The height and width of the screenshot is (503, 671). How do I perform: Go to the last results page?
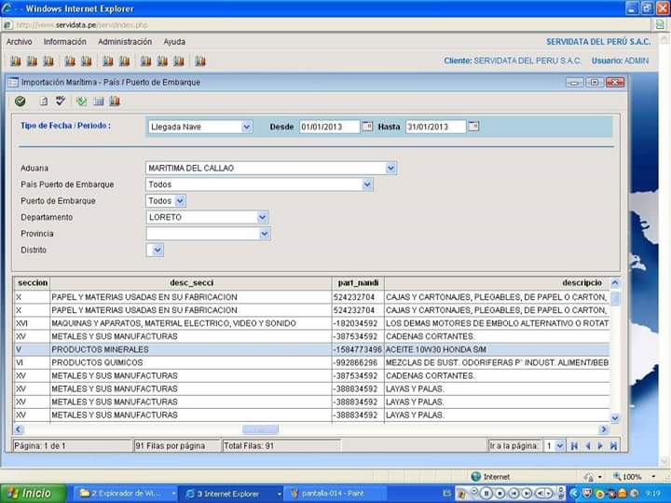(x=613, y=446)
